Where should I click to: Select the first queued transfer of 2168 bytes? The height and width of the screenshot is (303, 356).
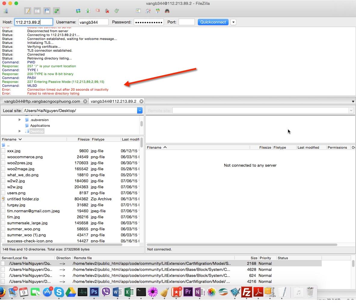[161, 264]
